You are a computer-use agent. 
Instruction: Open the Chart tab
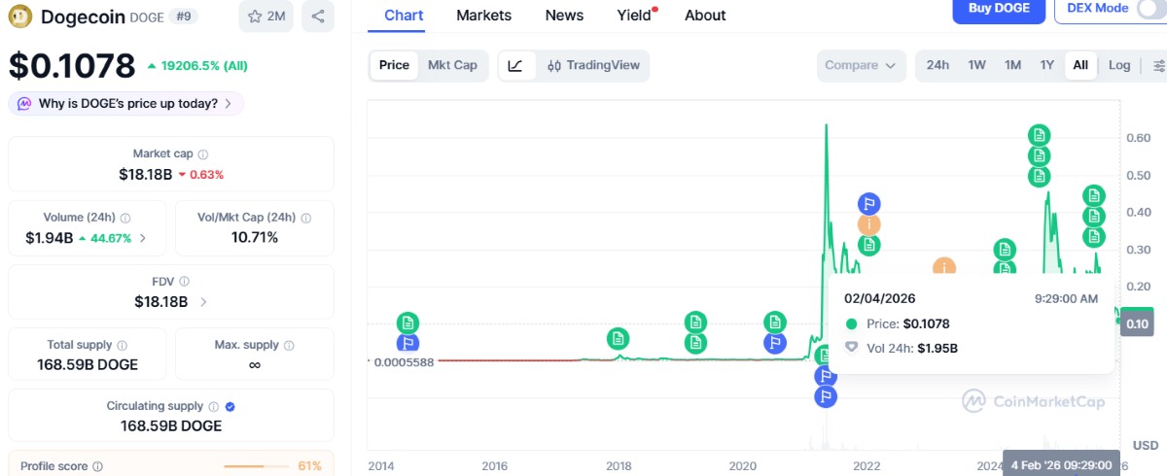click(404, 15)
